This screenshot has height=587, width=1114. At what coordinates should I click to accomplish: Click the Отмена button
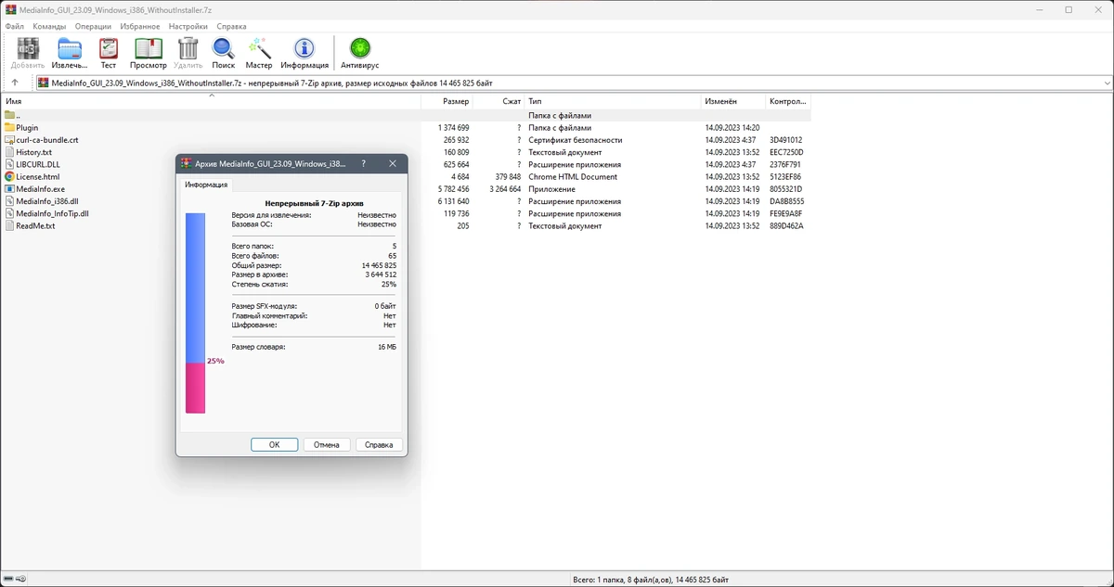327,445
